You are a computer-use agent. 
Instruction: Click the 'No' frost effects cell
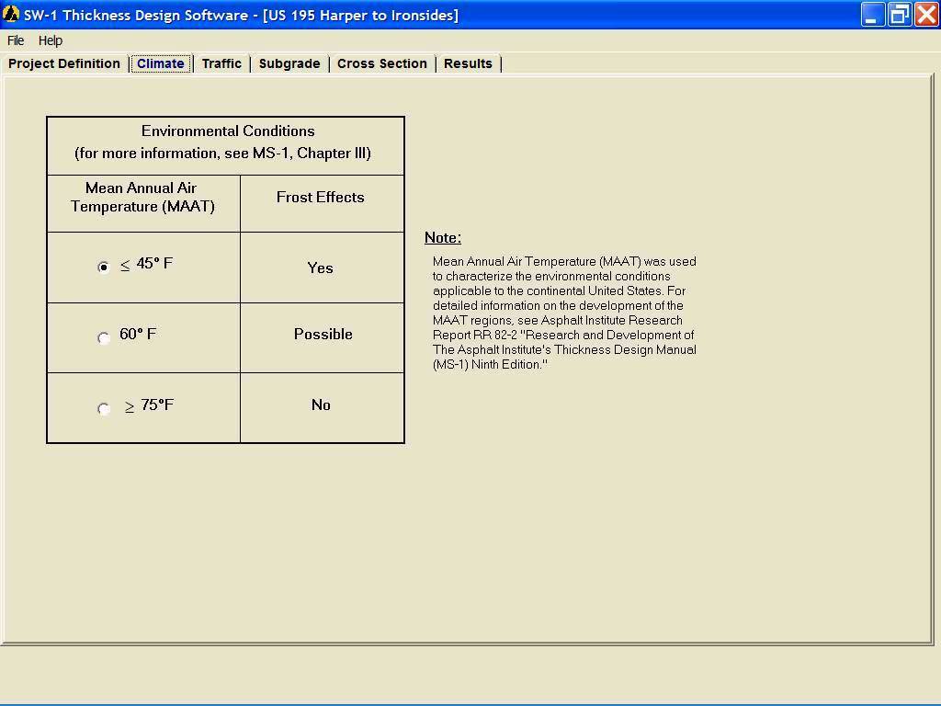[321, 405]
